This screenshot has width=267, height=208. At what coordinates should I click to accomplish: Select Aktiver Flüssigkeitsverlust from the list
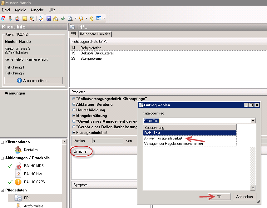163,138
